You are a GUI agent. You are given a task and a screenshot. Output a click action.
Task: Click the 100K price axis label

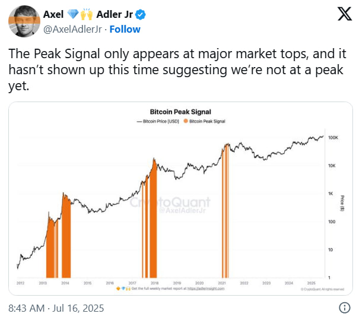coord(333,138)
